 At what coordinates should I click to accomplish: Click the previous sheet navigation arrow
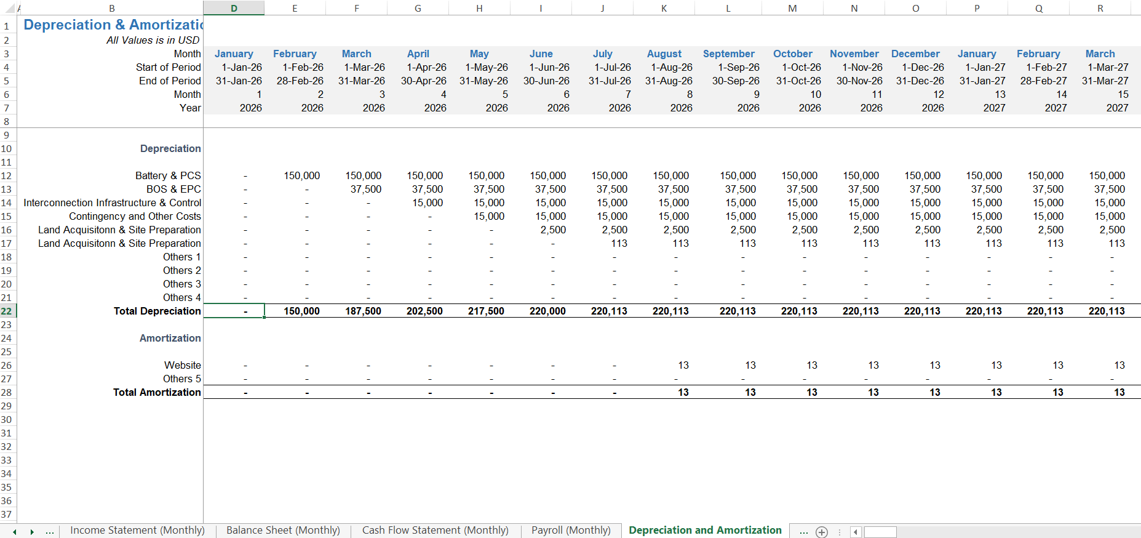pos(15,532)
